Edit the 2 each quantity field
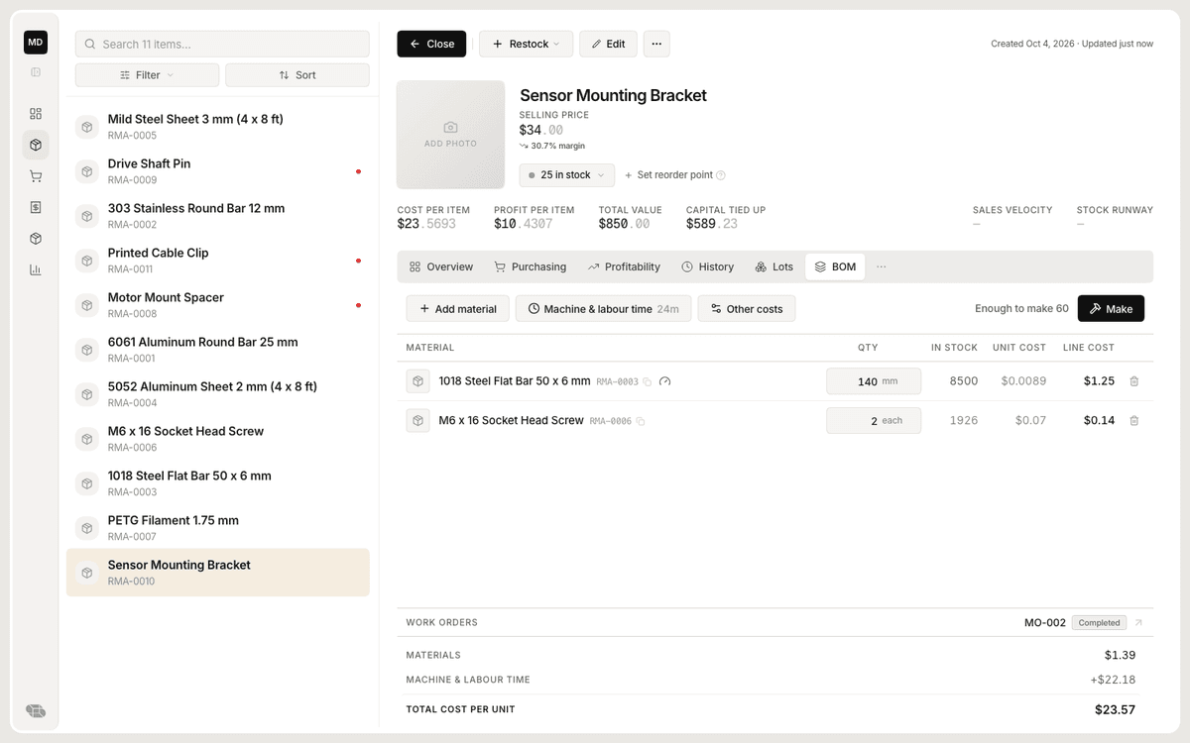Image resolution: width=1190 pixels, height=743 pixels. pyautogui.click(x=874, y=421)
